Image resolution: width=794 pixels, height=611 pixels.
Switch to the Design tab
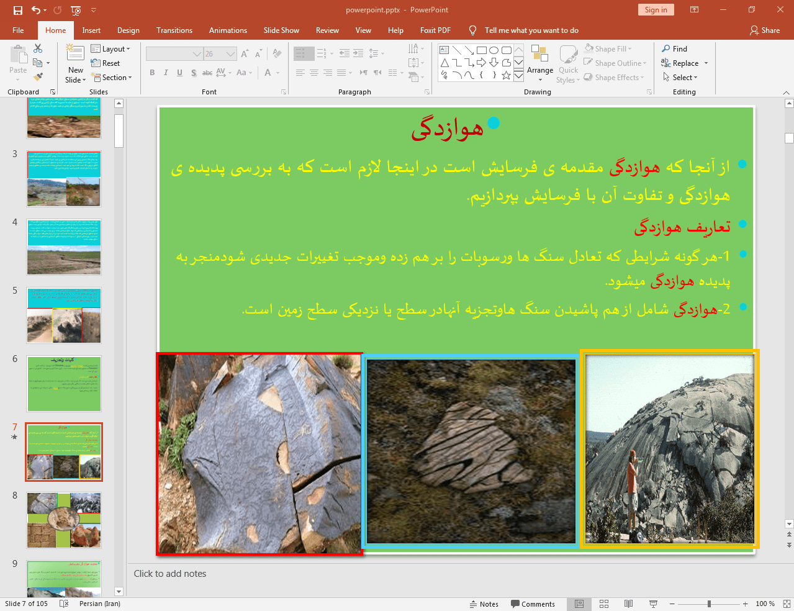click(x=128, y=30)
